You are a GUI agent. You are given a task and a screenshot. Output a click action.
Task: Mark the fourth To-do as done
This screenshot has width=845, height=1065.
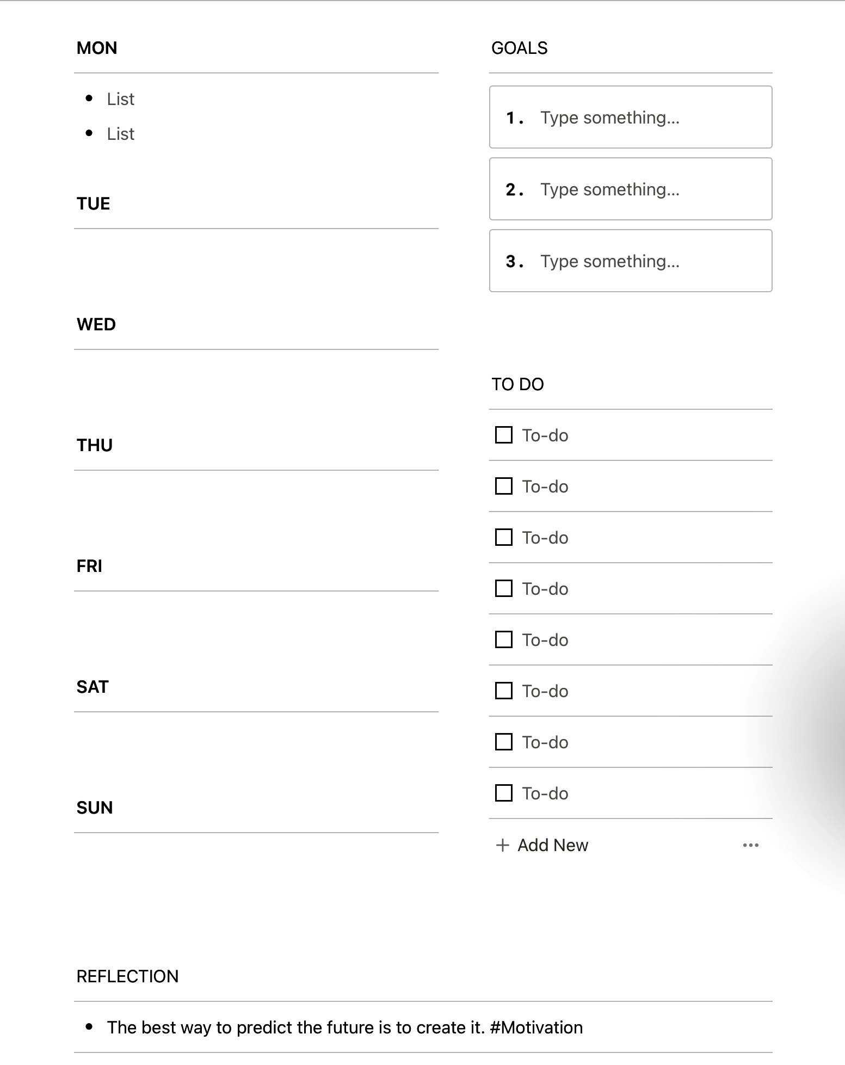tap(503, 588)
